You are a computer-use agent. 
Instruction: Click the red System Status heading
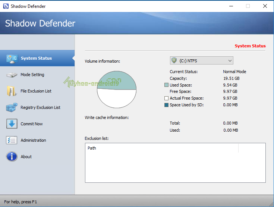pyautogui.click(x=250, y=46)
